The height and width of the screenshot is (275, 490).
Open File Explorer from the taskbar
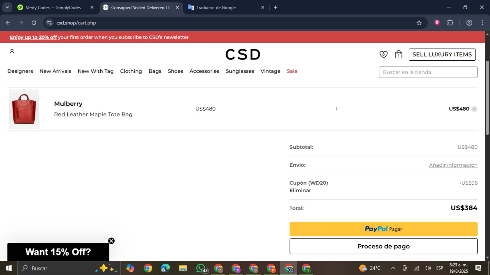(183, 268)
